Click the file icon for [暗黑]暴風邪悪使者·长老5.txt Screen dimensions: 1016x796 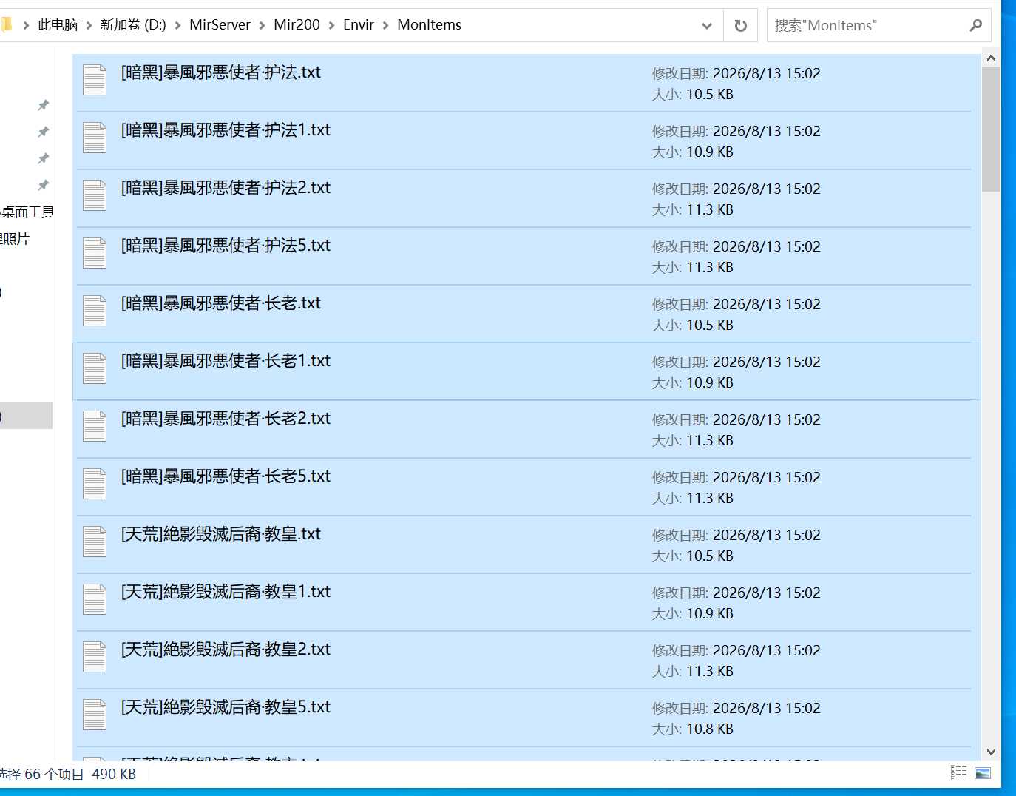(95, 484)
